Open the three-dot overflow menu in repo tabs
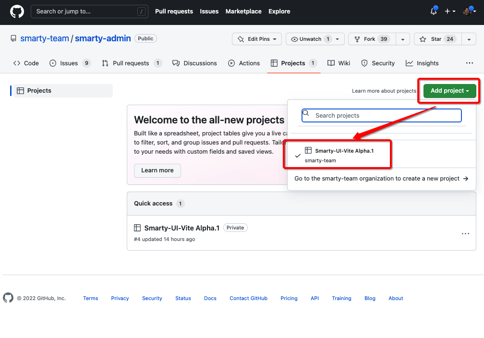The image size is (484, 338). 469,63
